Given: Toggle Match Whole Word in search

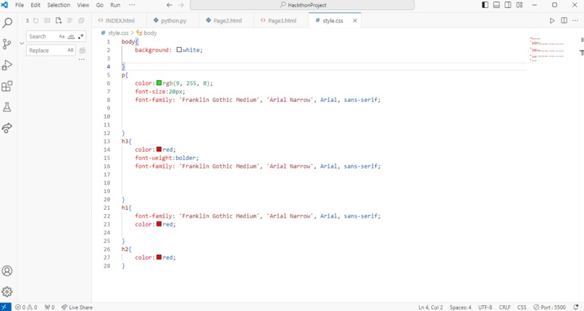Looking at the screenshot, I should (x=71, y=36).
